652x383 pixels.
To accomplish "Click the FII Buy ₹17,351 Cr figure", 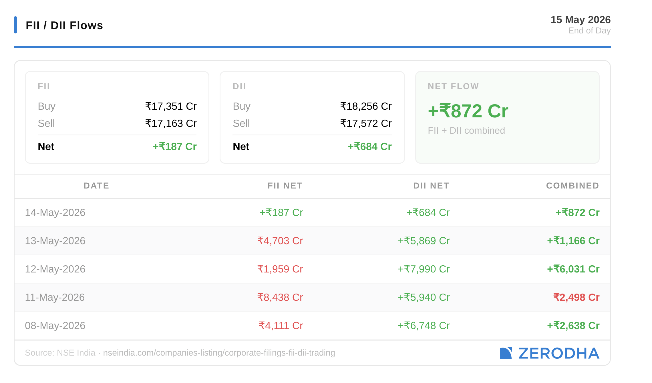I will click(171, 106).
